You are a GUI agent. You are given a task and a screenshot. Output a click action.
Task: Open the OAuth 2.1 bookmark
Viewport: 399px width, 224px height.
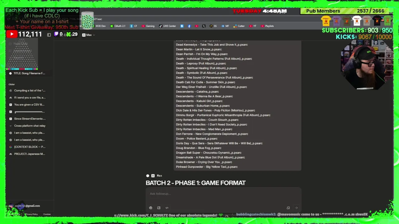pos(118,26)
